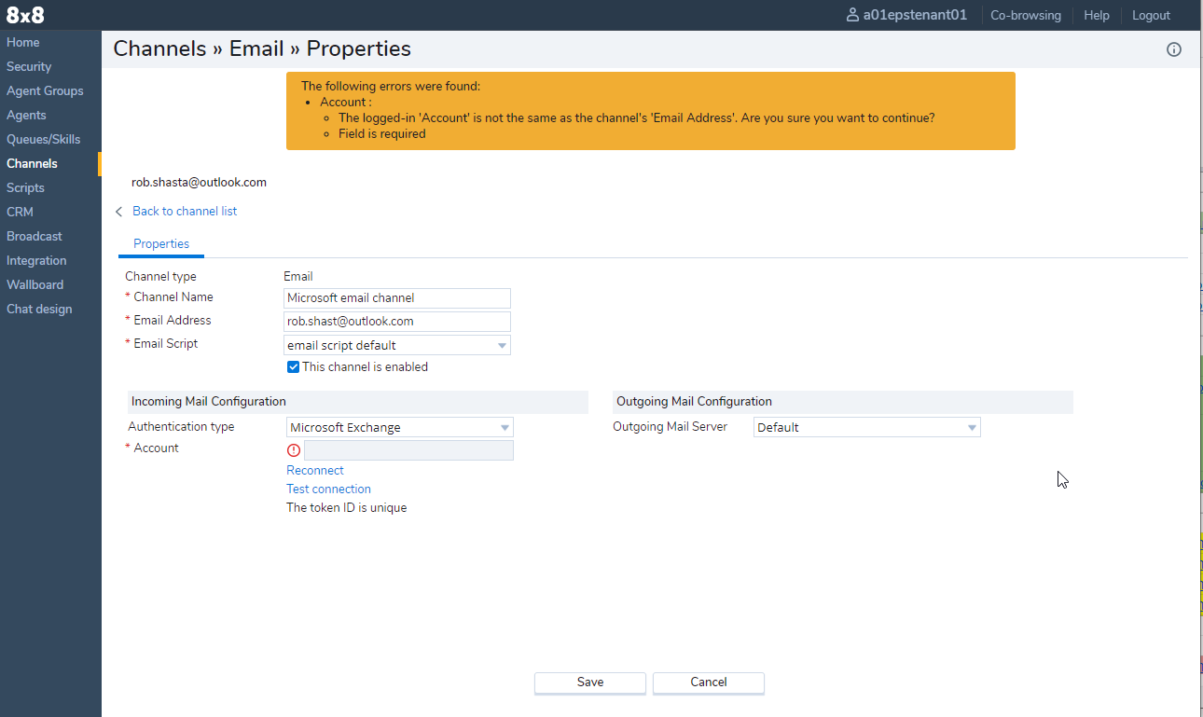Click the red Account error icon

click(x=294, y=450)
